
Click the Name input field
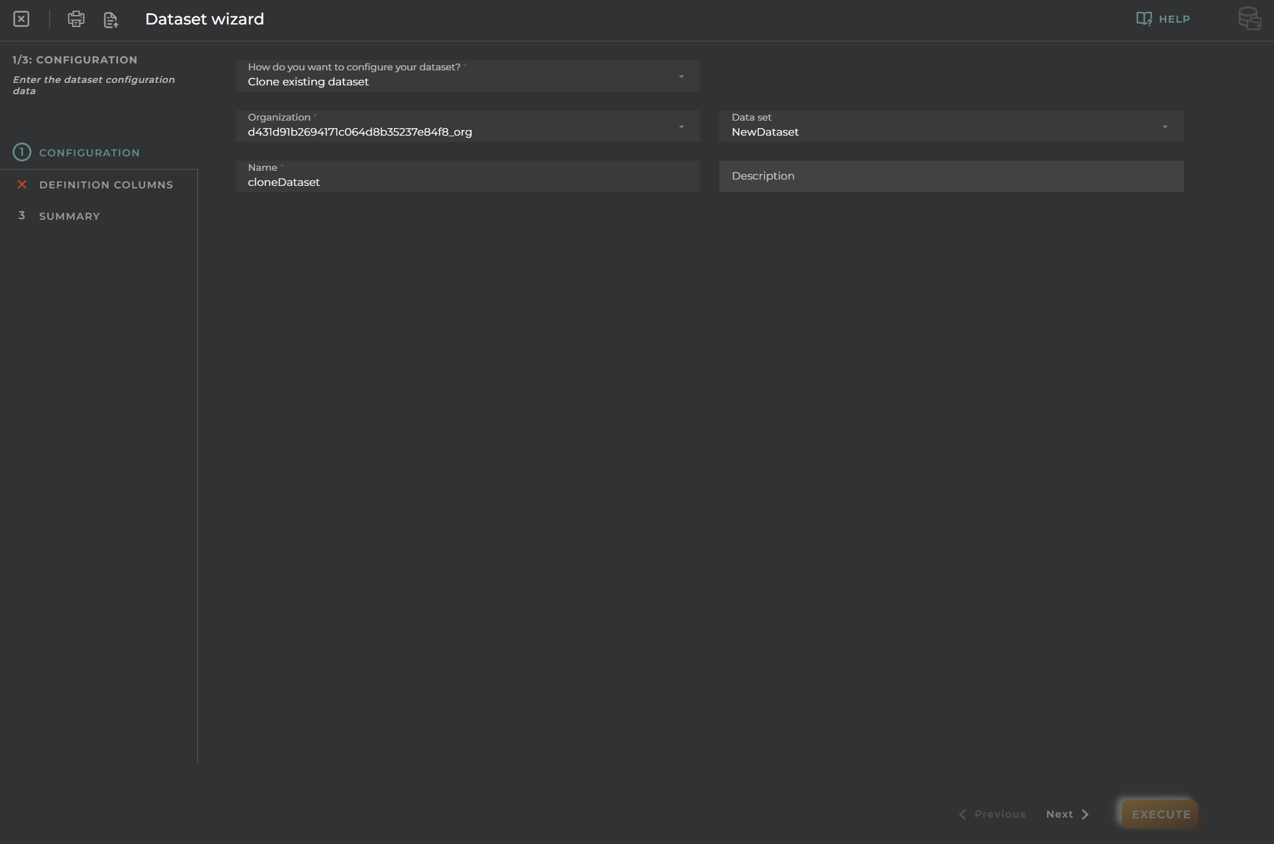click(x=467, y=176)
